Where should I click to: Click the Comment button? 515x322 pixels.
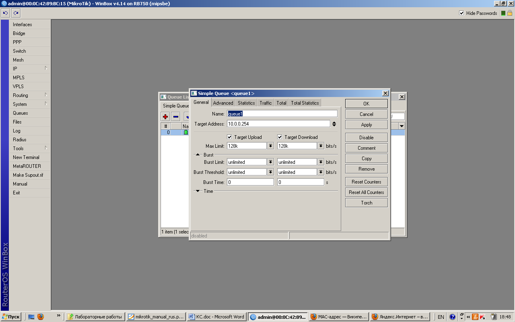click(x=366, y=148)
